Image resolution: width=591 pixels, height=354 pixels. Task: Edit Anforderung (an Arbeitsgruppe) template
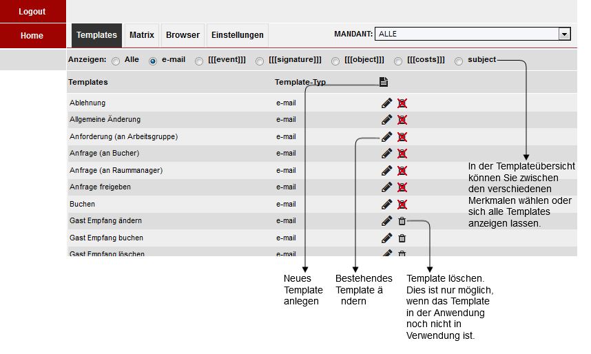tap(386, 137)
